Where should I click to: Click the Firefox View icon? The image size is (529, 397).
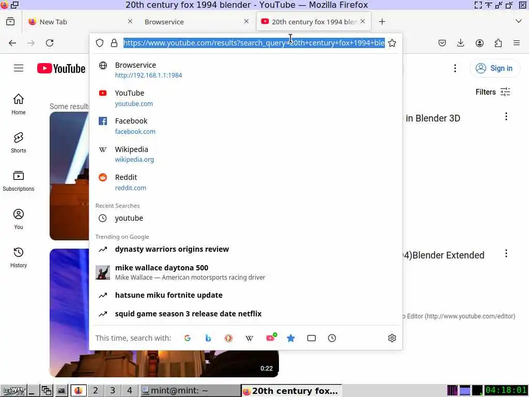point(10,22)
